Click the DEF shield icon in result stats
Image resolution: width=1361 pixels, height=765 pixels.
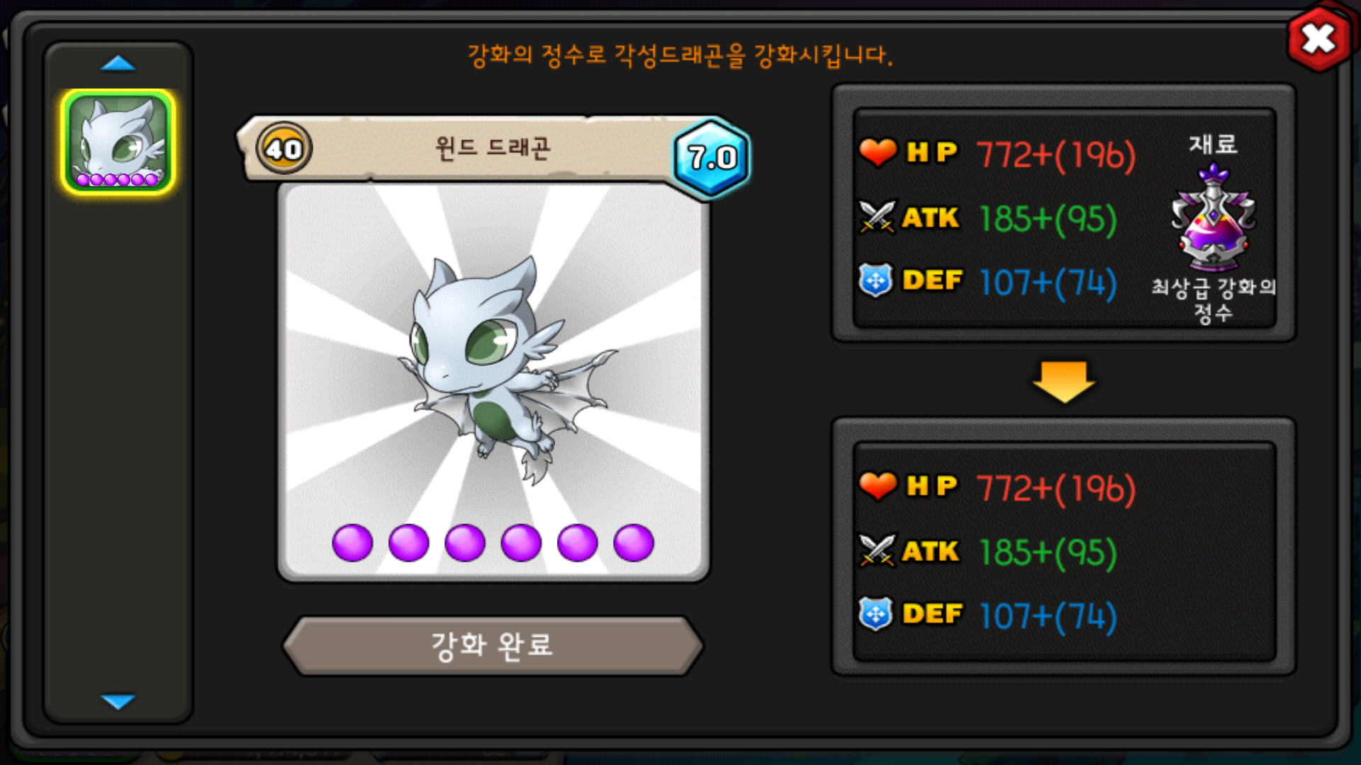tap(876, 614)
